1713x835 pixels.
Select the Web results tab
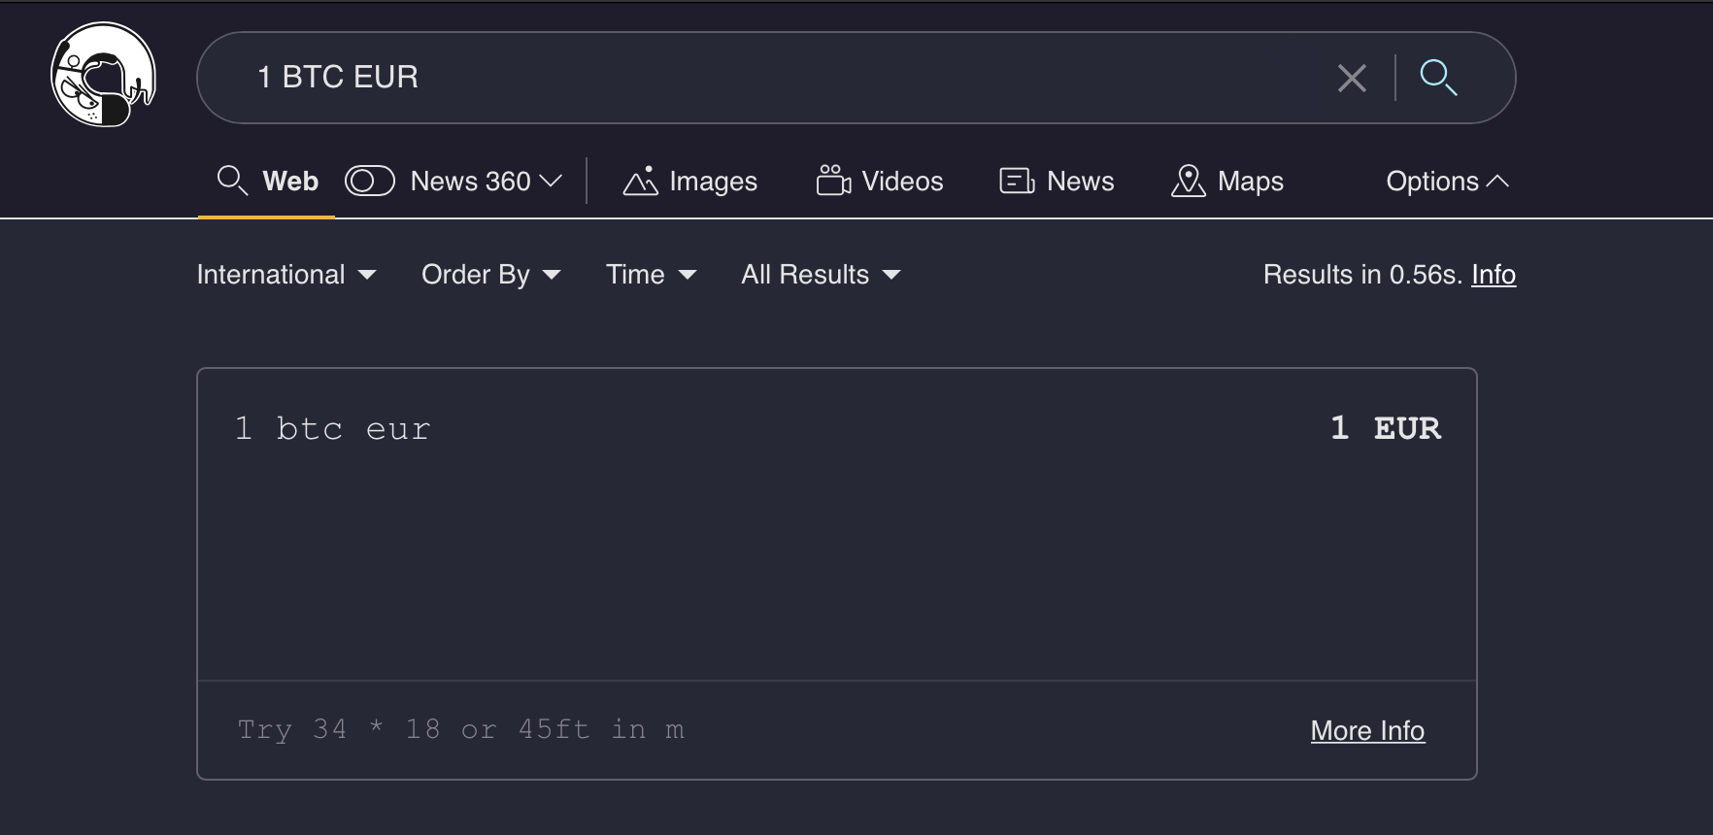[x=268, y=182]
